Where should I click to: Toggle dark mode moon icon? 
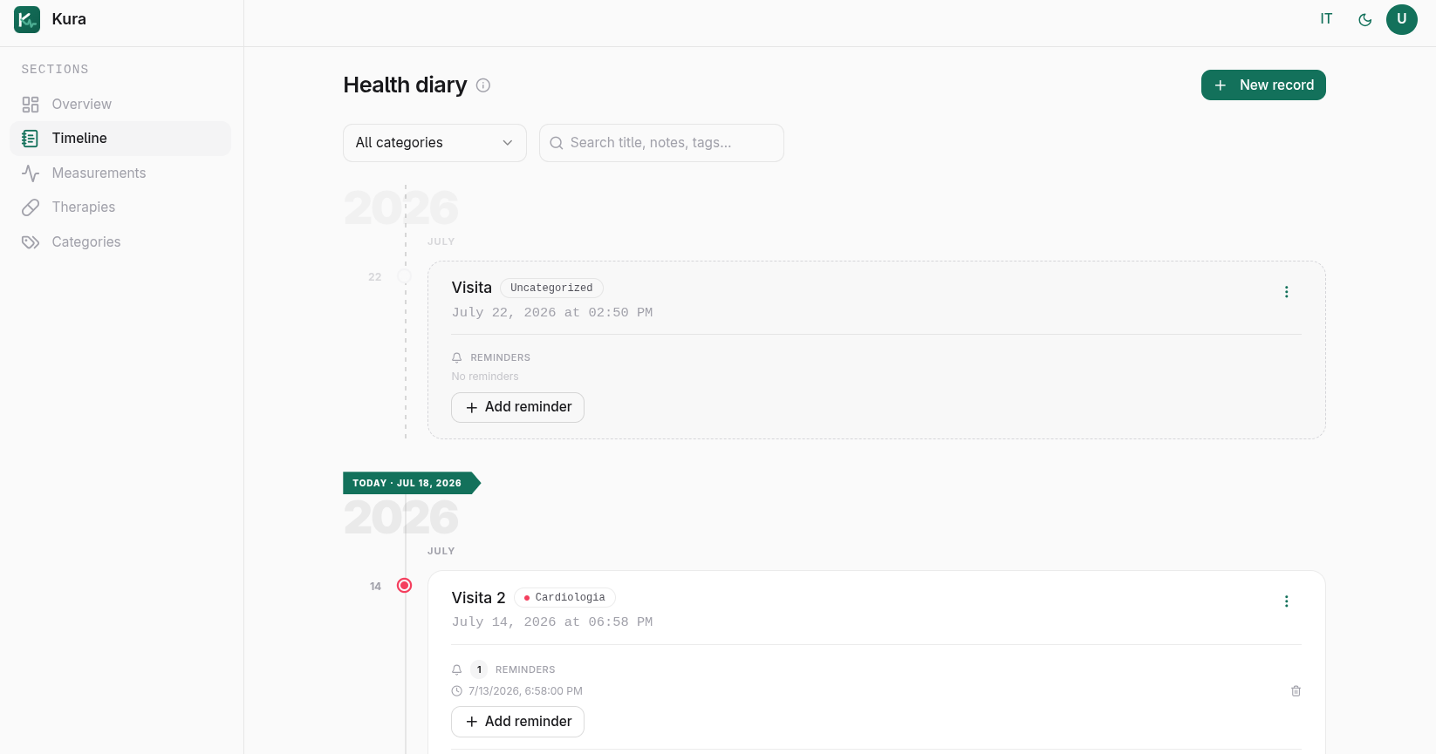pyautogui.click(x=1365, y=19)
